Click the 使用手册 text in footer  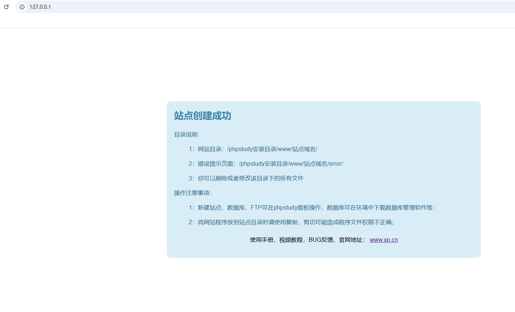262,240
